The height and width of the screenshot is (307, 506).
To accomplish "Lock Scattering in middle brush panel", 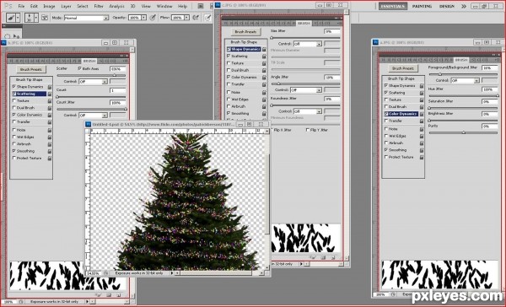I will [x=264, y=57].
